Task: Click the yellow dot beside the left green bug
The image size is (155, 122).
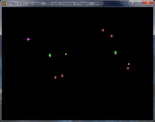Action: (66, 54)
